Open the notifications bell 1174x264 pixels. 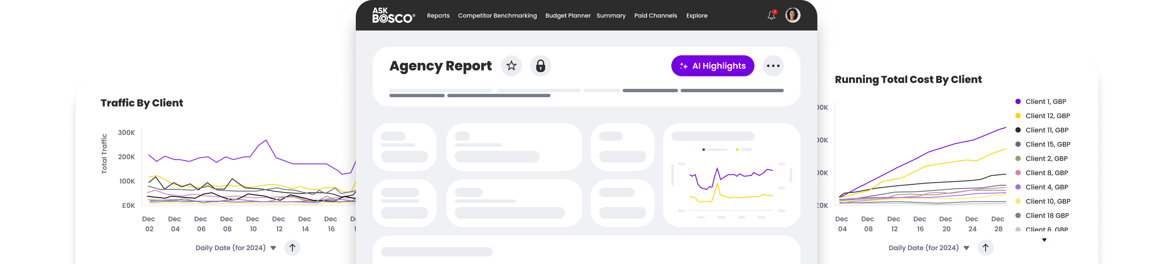click(771, 16)
